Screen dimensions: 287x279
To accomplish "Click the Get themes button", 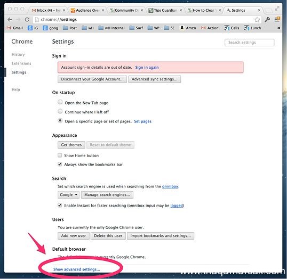I will tap(71, 145).
